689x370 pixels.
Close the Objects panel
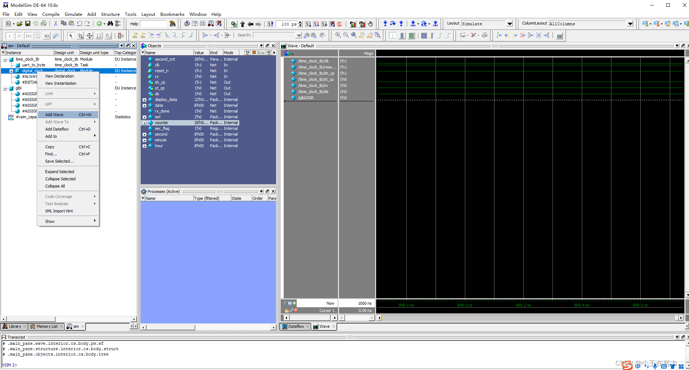(x=273, y=46)
